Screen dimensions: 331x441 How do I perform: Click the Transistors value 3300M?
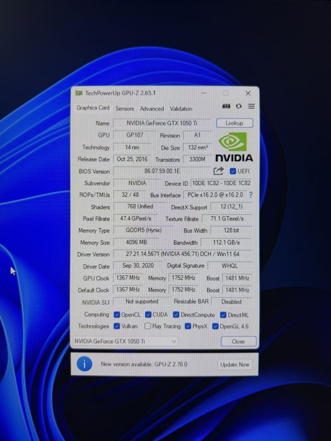coord(197,159)
